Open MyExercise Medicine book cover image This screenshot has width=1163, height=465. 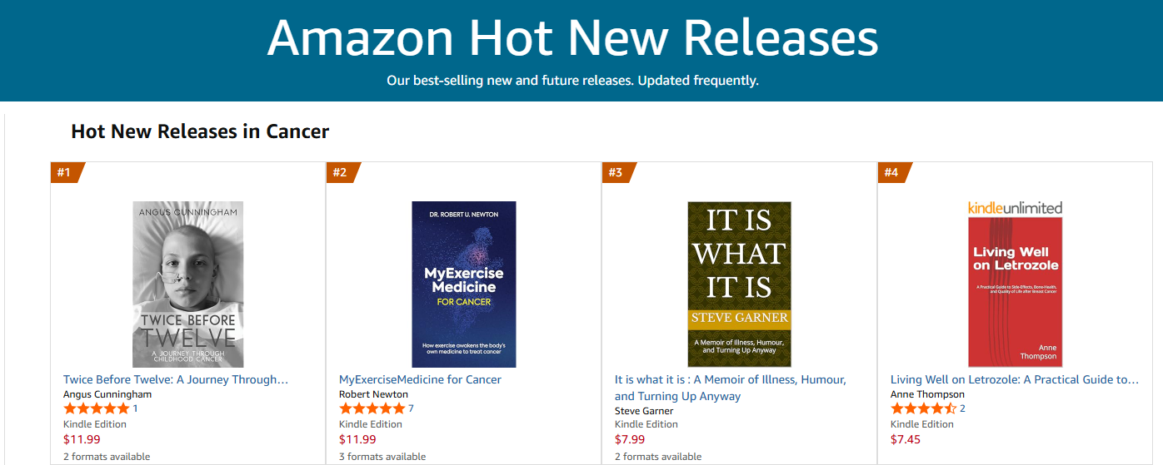[464, 284]
